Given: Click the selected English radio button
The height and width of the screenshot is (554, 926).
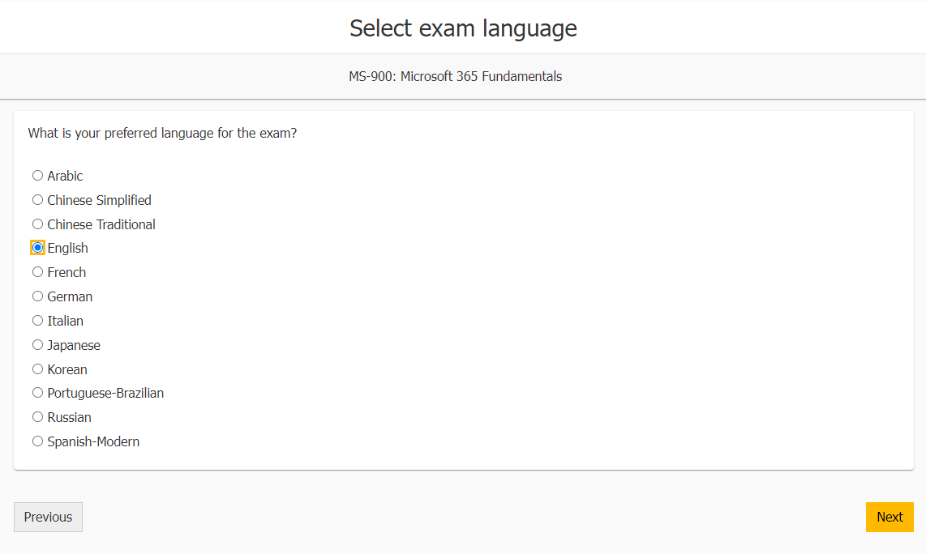Looking at the screenshot, I should [x=38, y=248].
